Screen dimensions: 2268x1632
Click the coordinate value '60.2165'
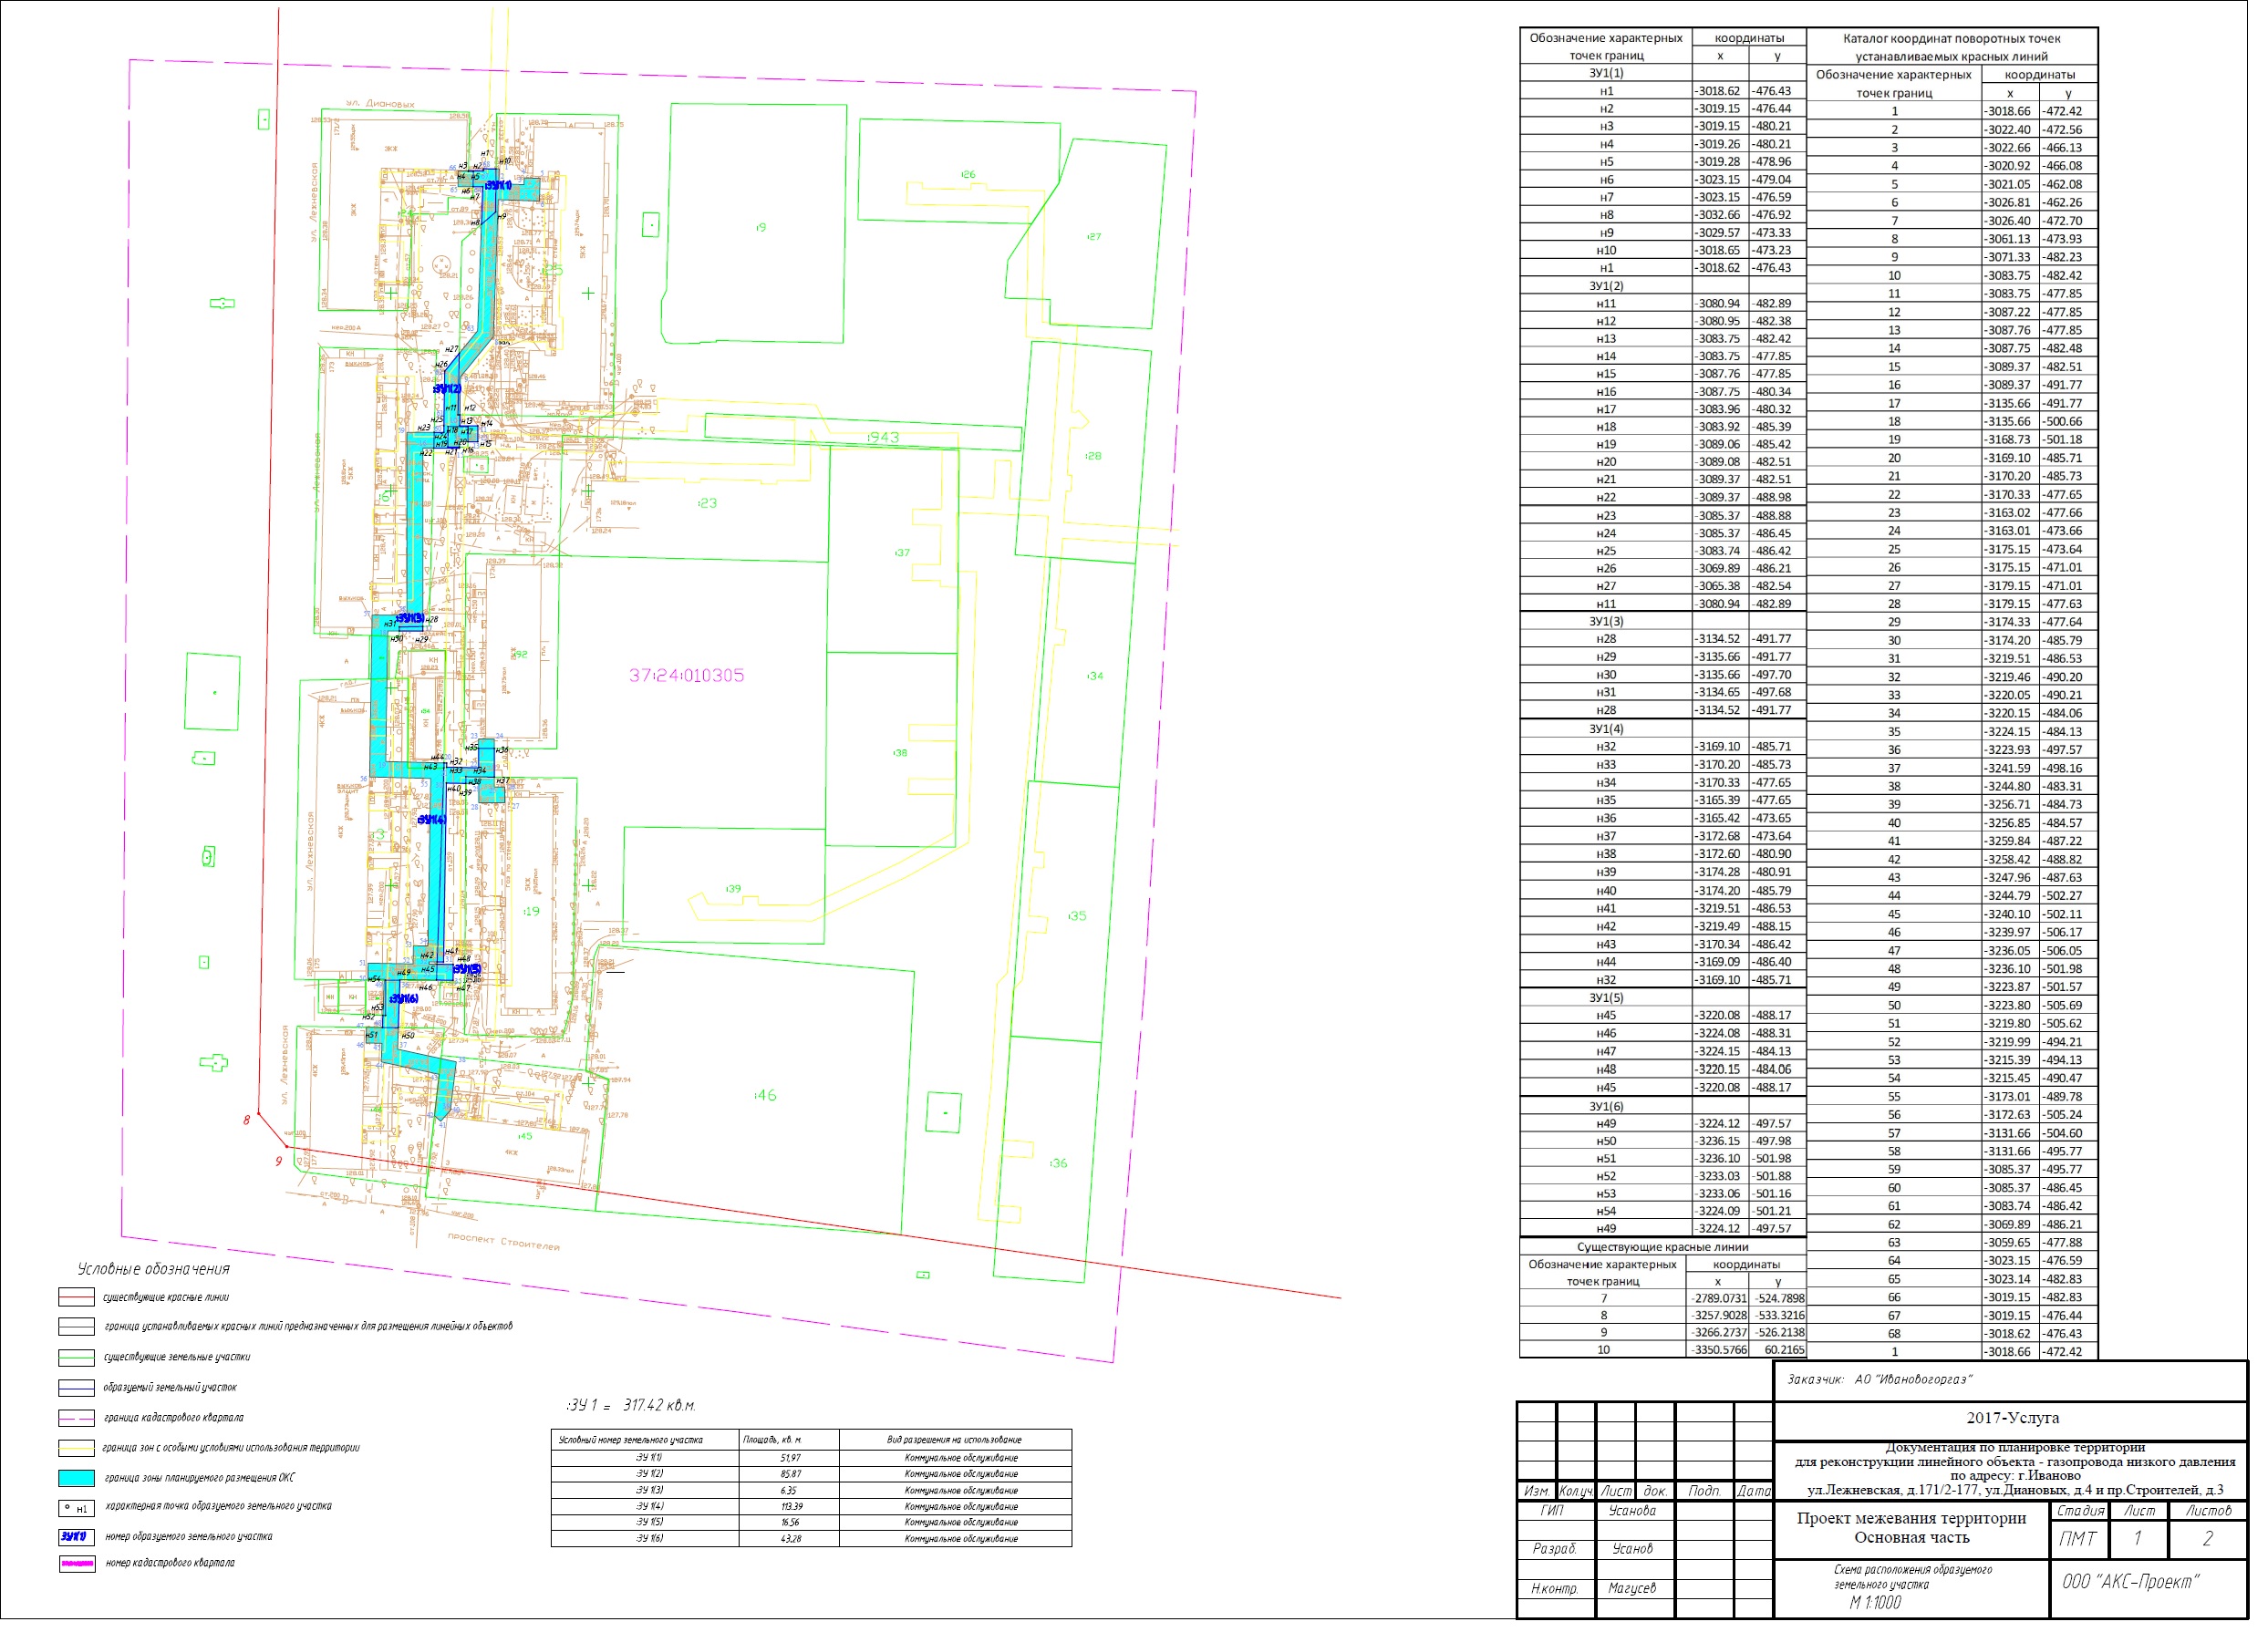pos(1785,1351)
